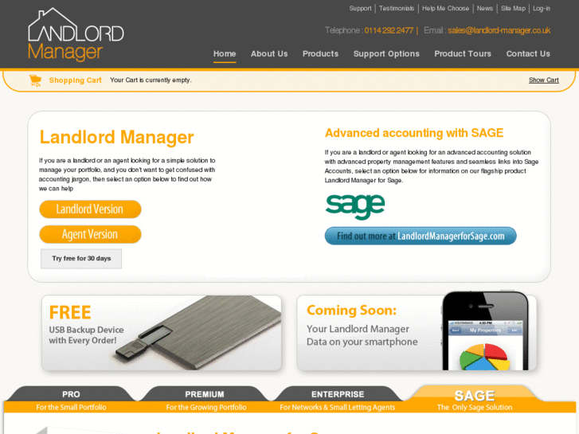
Task: Click the Landlord Version button
Action: point(90,209)
